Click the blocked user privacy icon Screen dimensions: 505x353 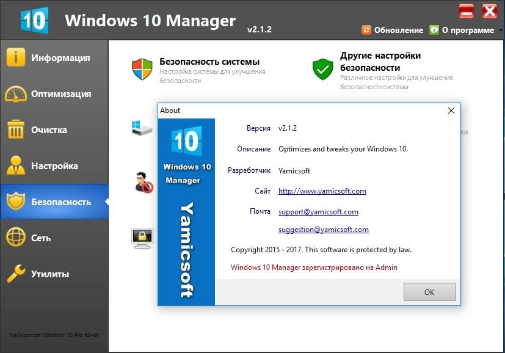coord(144,182)
